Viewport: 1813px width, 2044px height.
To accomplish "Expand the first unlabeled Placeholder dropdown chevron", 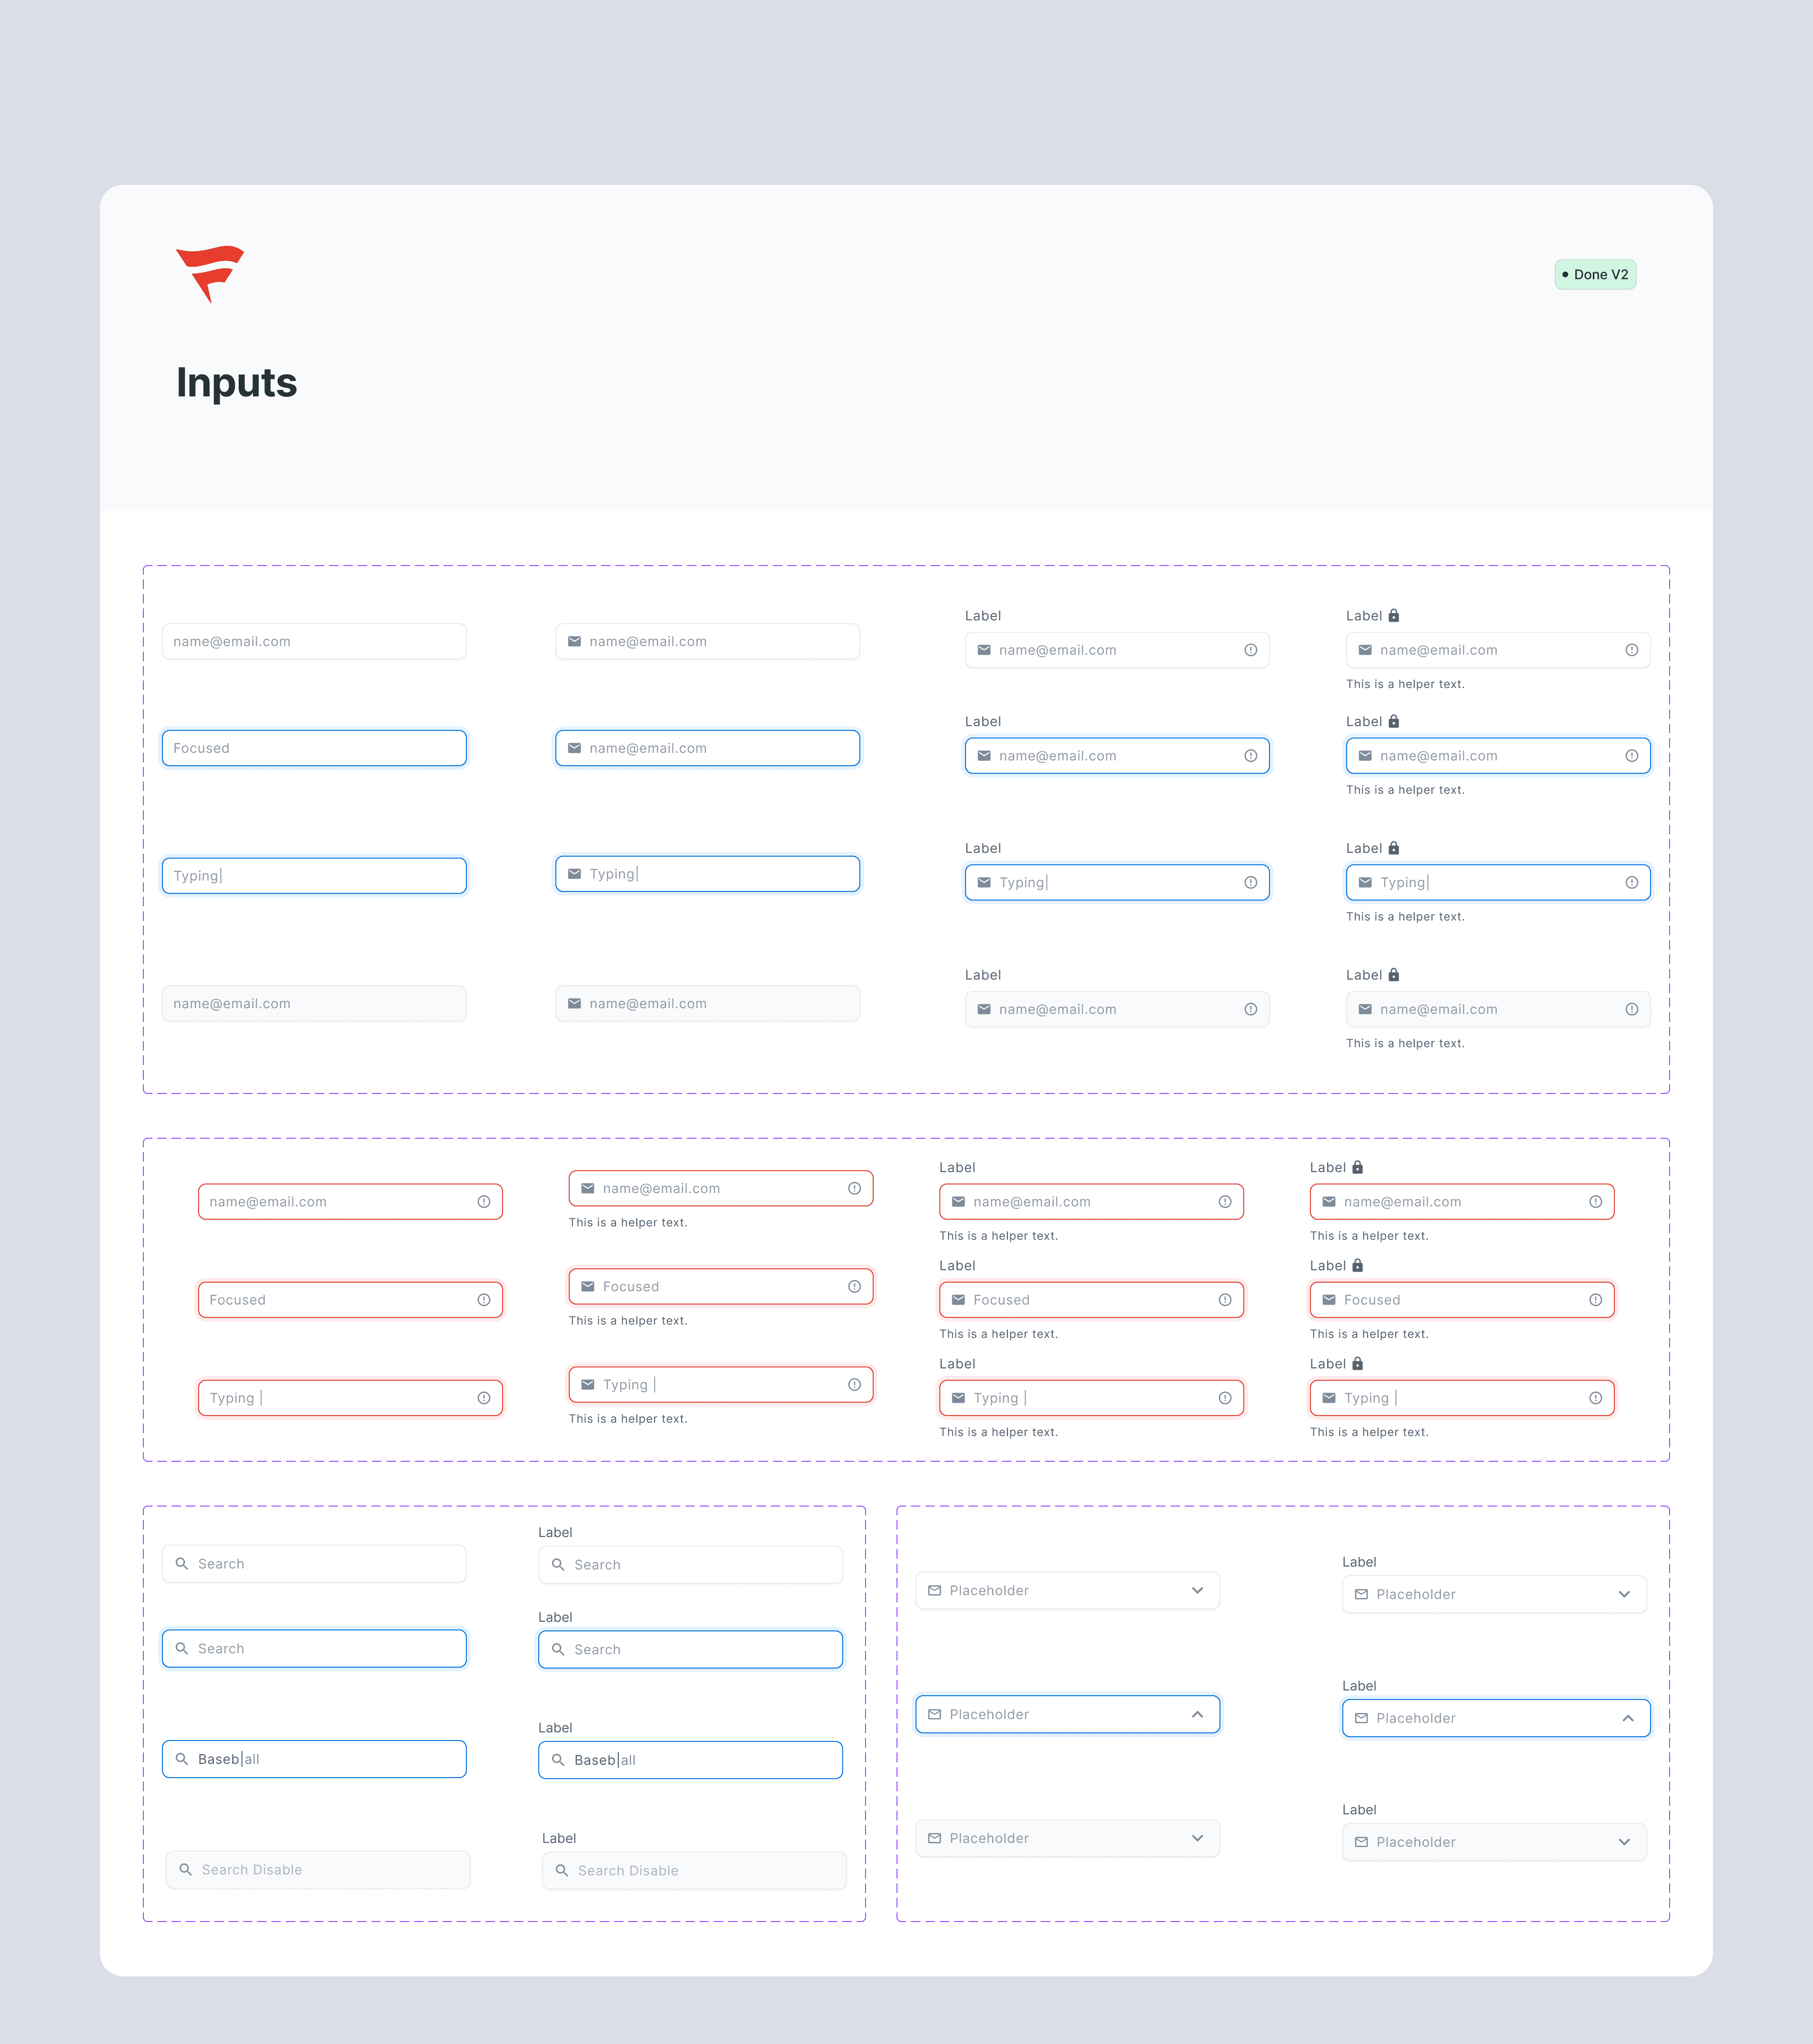I will [x=1197, y=1590].
